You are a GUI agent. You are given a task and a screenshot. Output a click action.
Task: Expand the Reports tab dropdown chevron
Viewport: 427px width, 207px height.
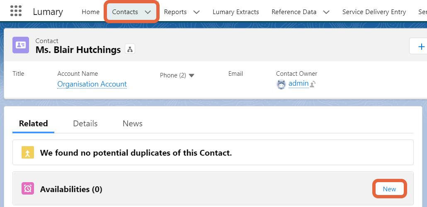197,12
